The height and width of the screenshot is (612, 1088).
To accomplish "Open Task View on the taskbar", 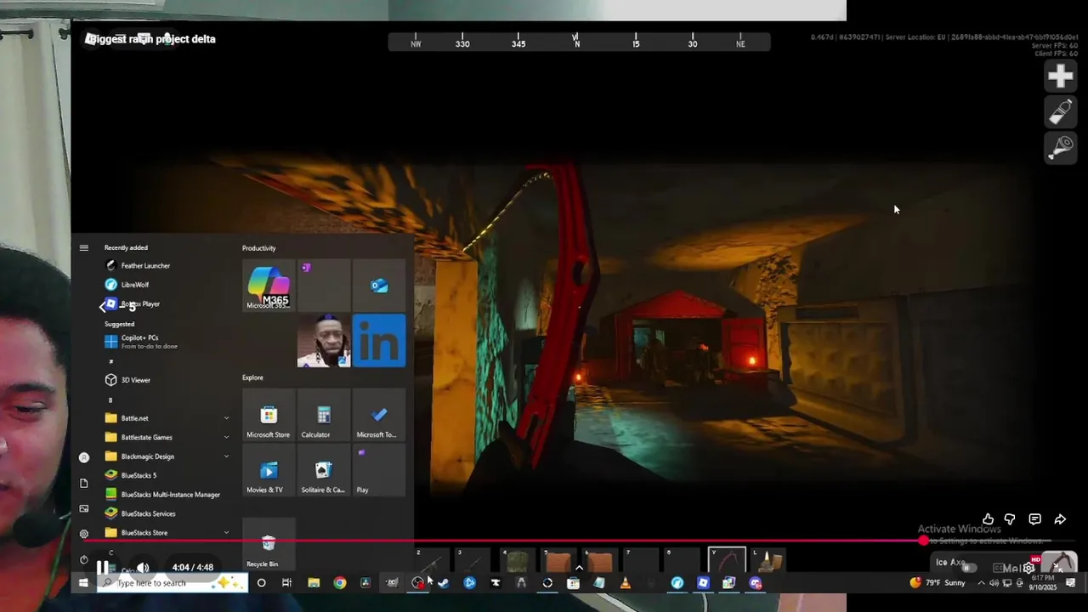I will (286, 583).
